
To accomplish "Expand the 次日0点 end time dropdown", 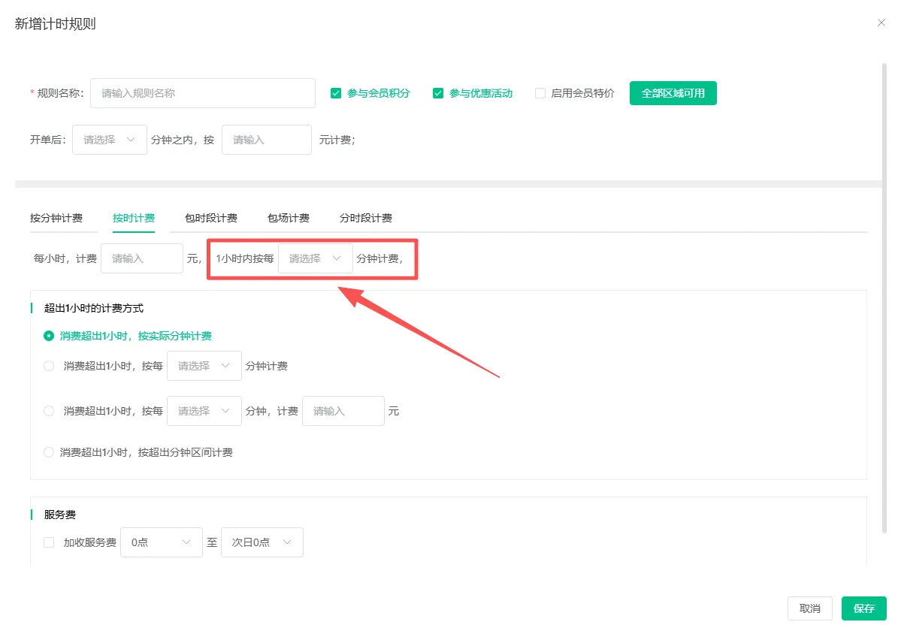I will pyautogui.click(x=262, y=542).
